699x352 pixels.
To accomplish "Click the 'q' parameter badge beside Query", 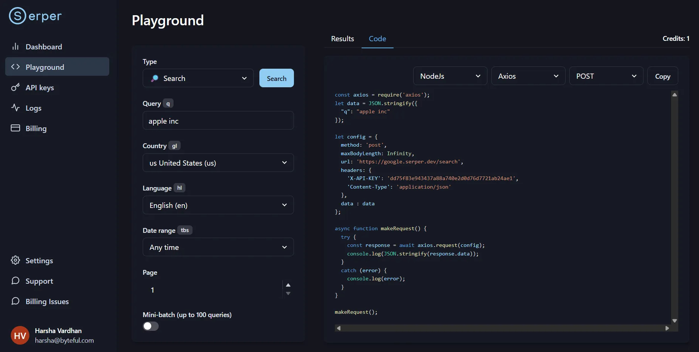I will click(x=168, y=104).
